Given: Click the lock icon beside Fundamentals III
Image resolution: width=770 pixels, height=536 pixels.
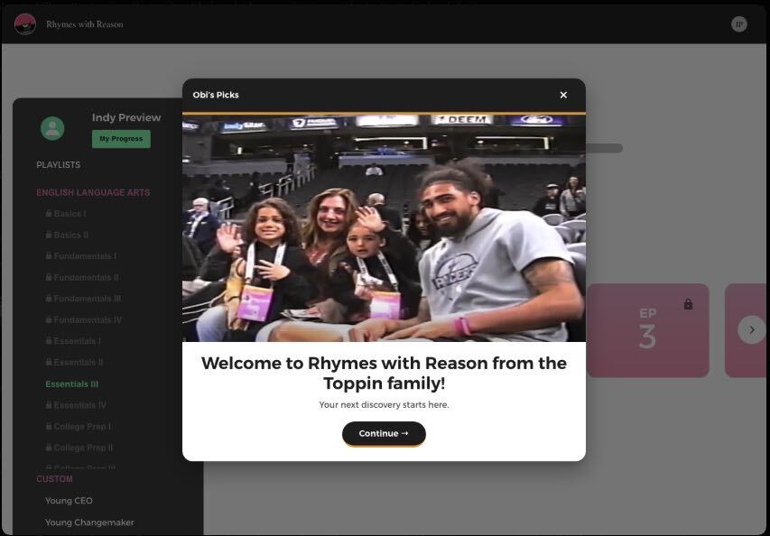Looking at the screenshot, I should (x=49, y=298).
